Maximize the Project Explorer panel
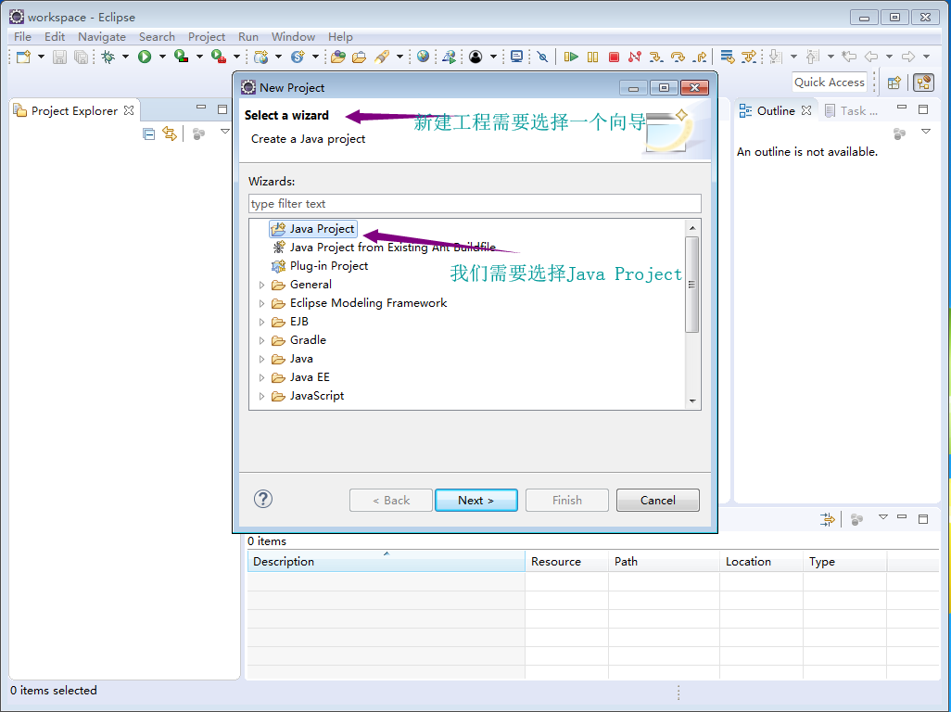 [222, 109]
